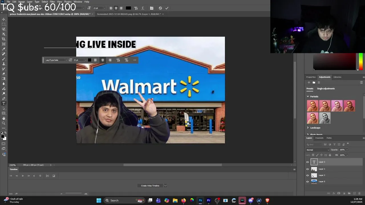Open the warp text option
This screenshot has height=205, width=365.
coord(143,8)
